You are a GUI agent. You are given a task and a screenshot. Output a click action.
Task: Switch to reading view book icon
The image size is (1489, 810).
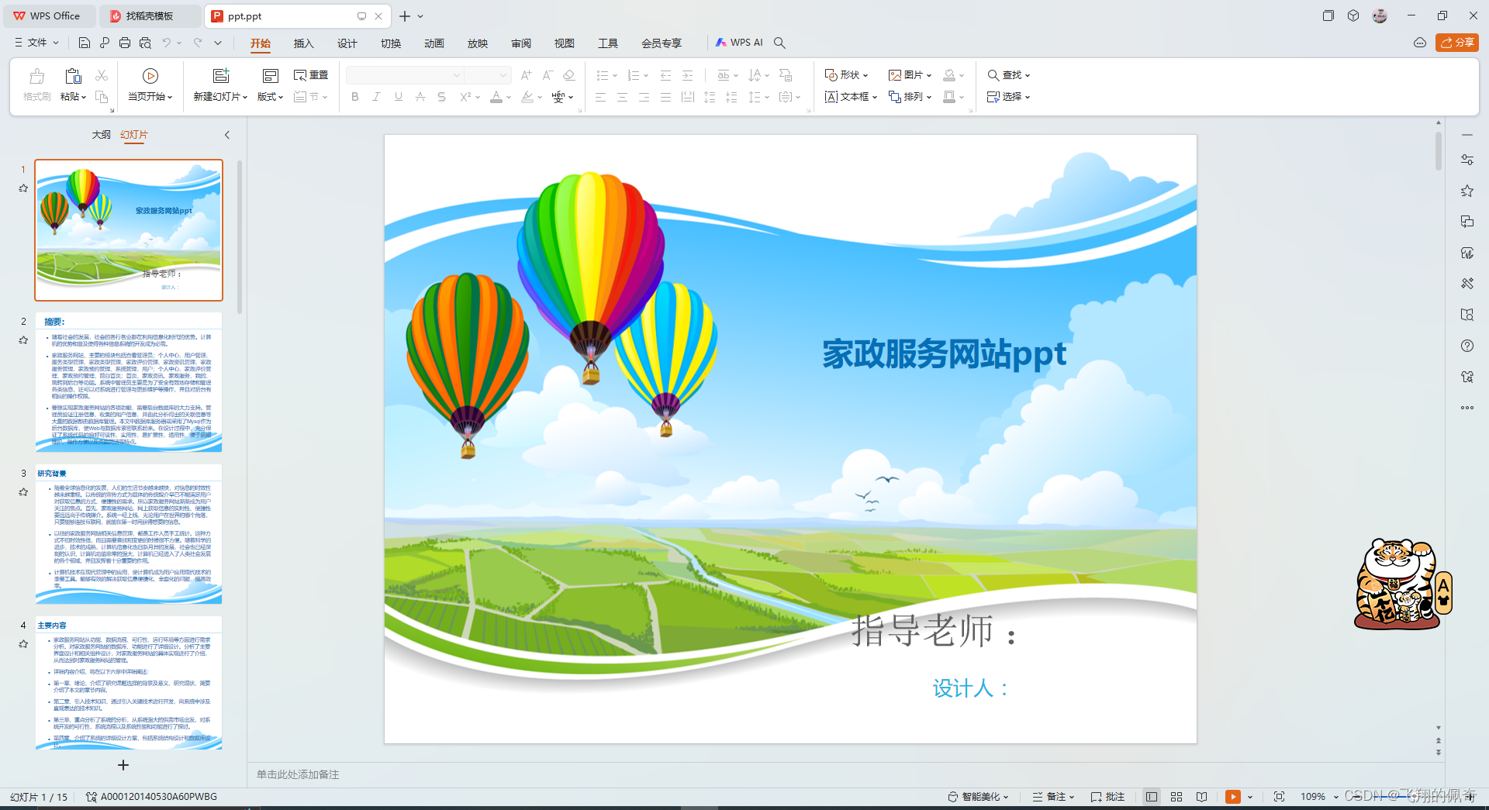(x=1201, y=797)
